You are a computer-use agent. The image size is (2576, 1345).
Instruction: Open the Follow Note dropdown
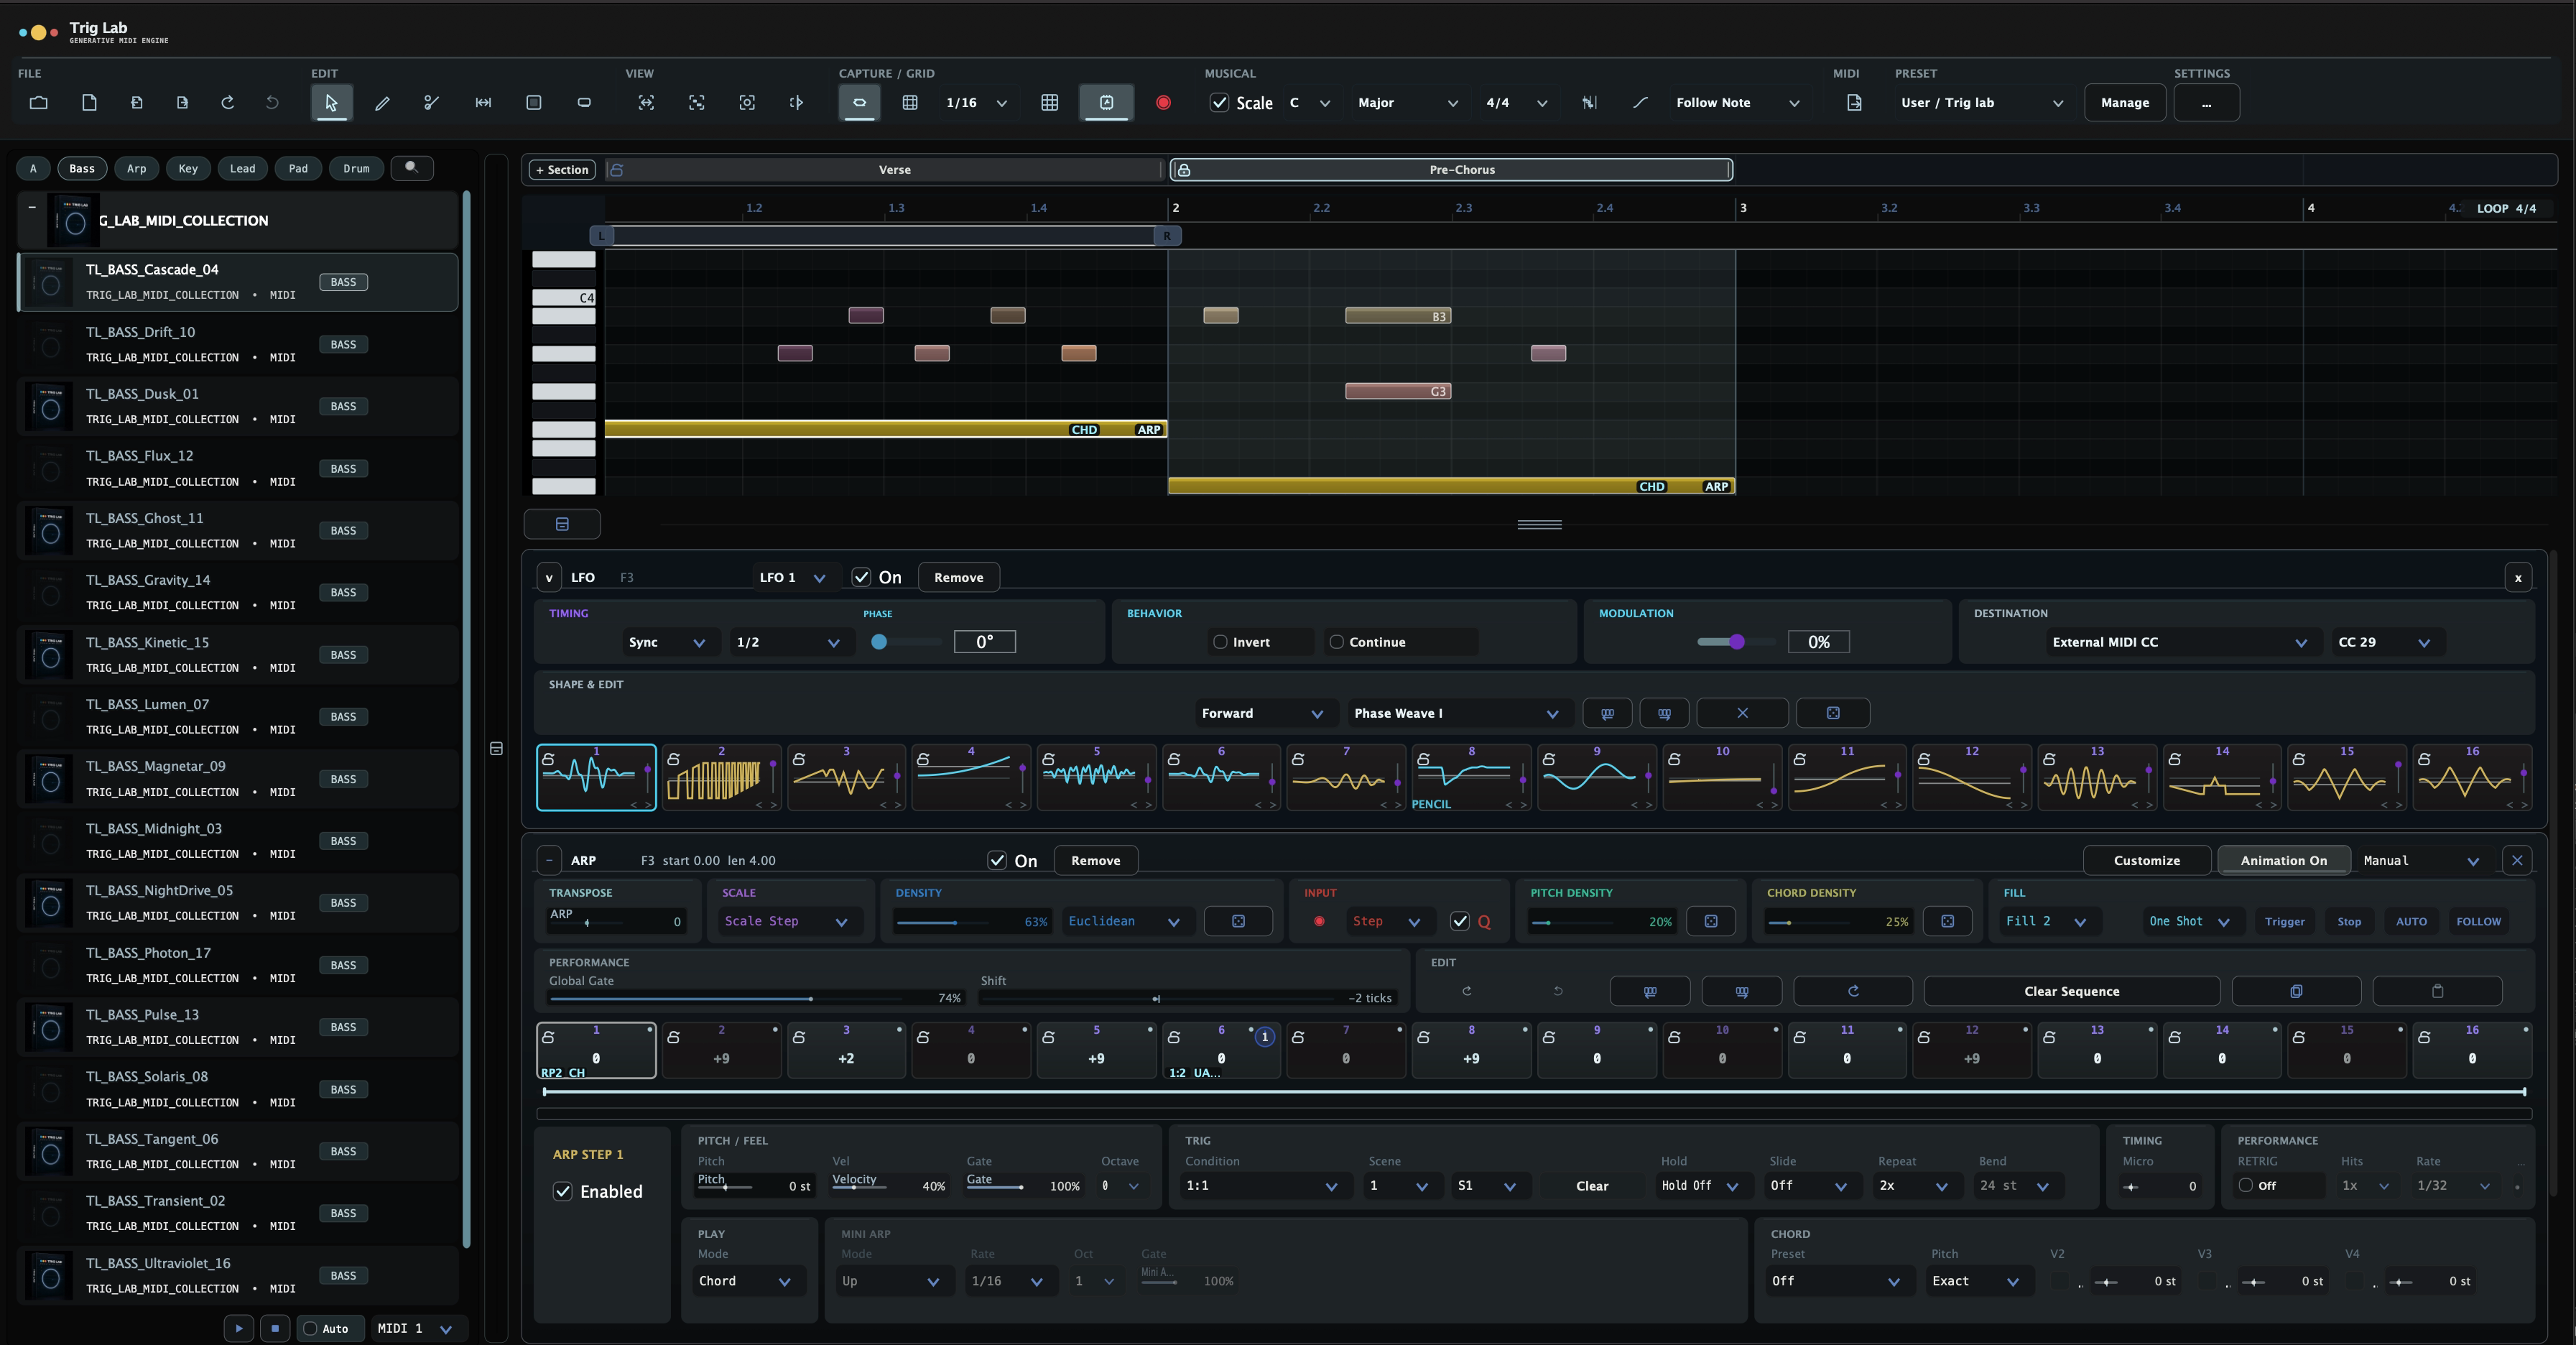pos(1737,102)
